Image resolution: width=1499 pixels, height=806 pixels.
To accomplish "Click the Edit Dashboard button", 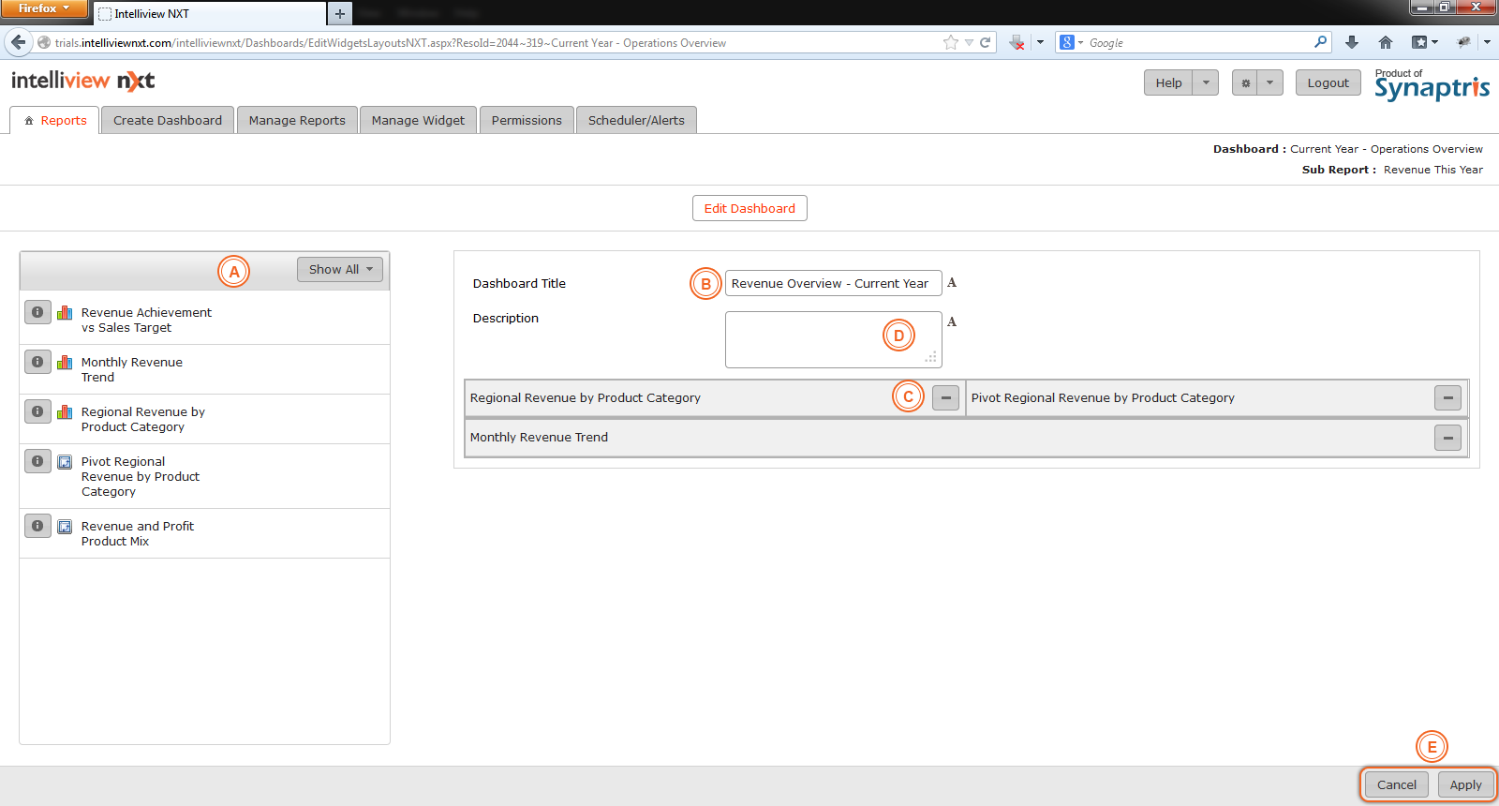I will [x=749, y=209].
